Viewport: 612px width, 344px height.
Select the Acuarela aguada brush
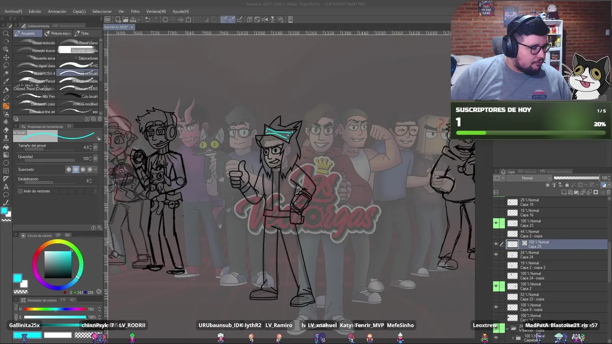78,51
